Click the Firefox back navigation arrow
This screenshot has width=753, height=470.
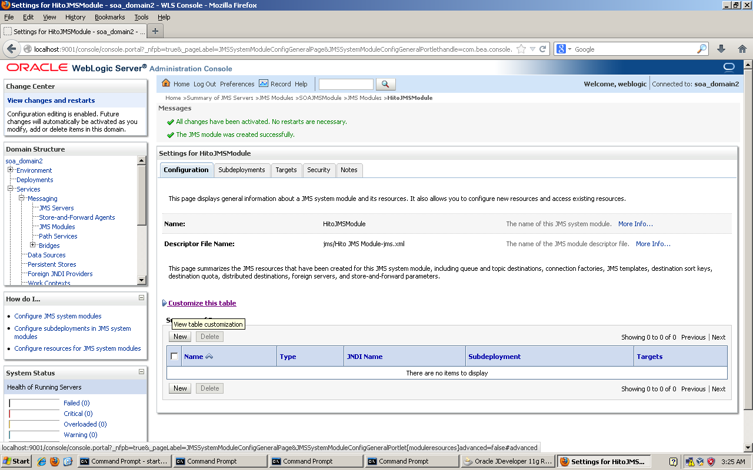click(x=12, y=49)
